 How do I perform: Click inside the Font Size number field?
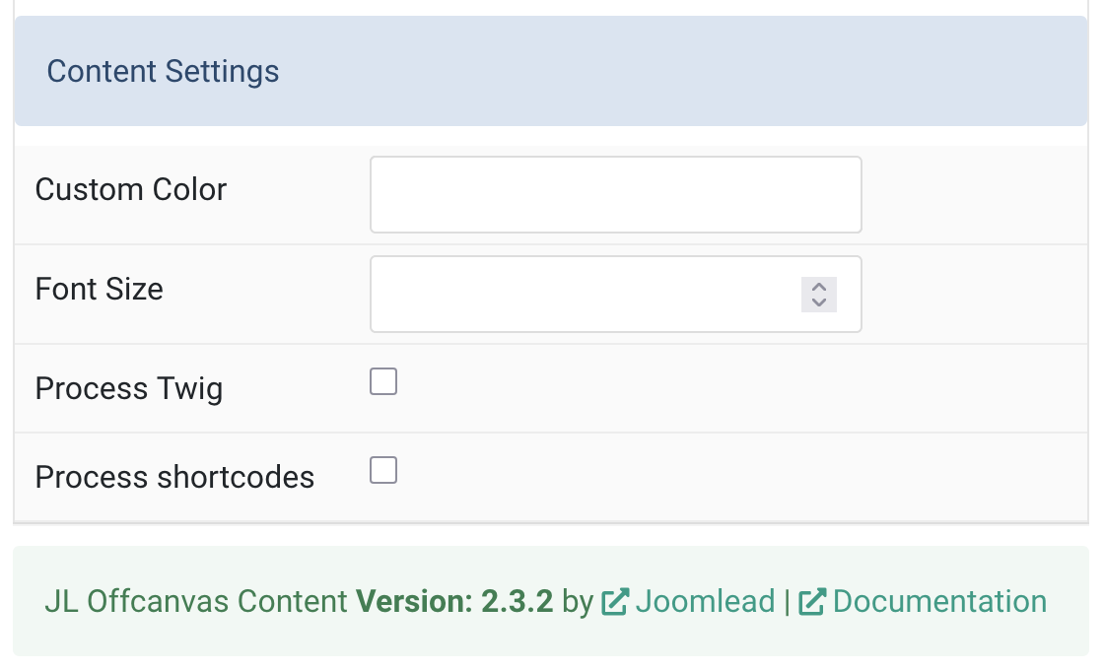click(585, 295)
